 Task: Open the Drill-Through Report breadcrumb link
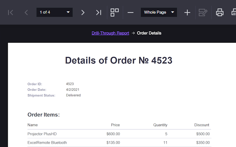click(110, 33)
